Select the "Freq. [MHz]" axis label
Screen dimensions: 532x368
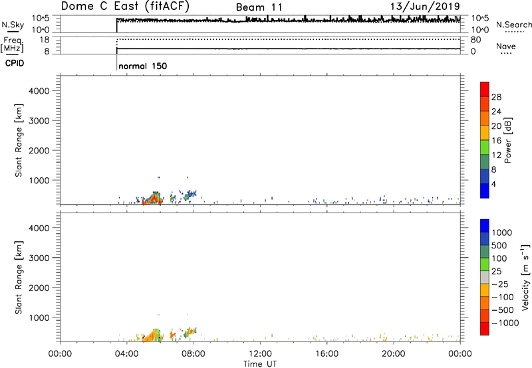[x=12, y=45]
